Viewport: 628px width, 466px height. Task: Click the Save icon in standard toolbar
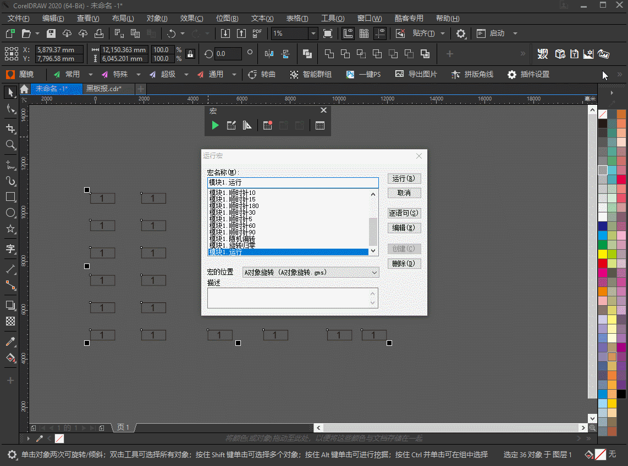click(x=51, y=33)
